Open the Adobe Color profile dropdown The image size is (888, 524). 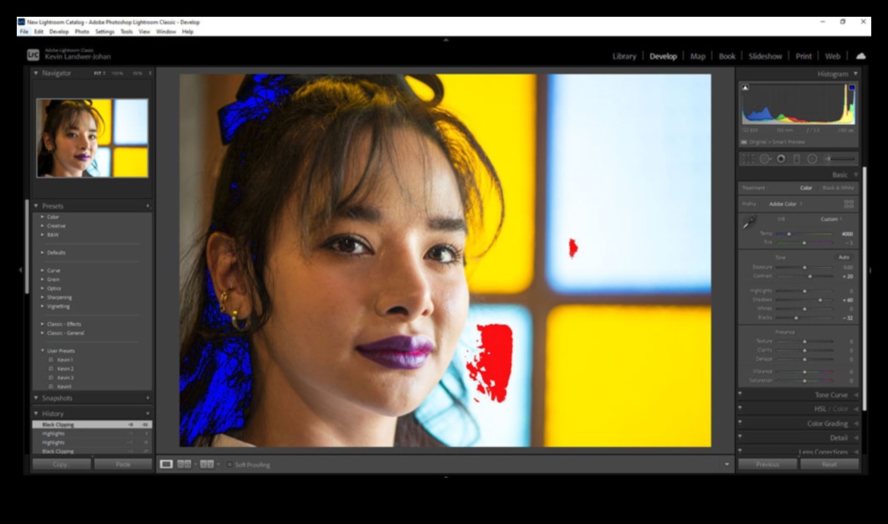pos(785,204)
